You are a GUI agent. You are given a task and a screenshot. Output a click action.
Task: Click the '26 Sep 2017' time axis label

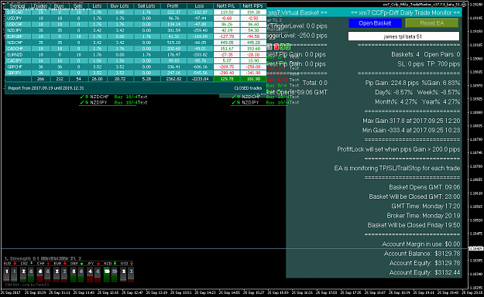click(x=11, y=292)
